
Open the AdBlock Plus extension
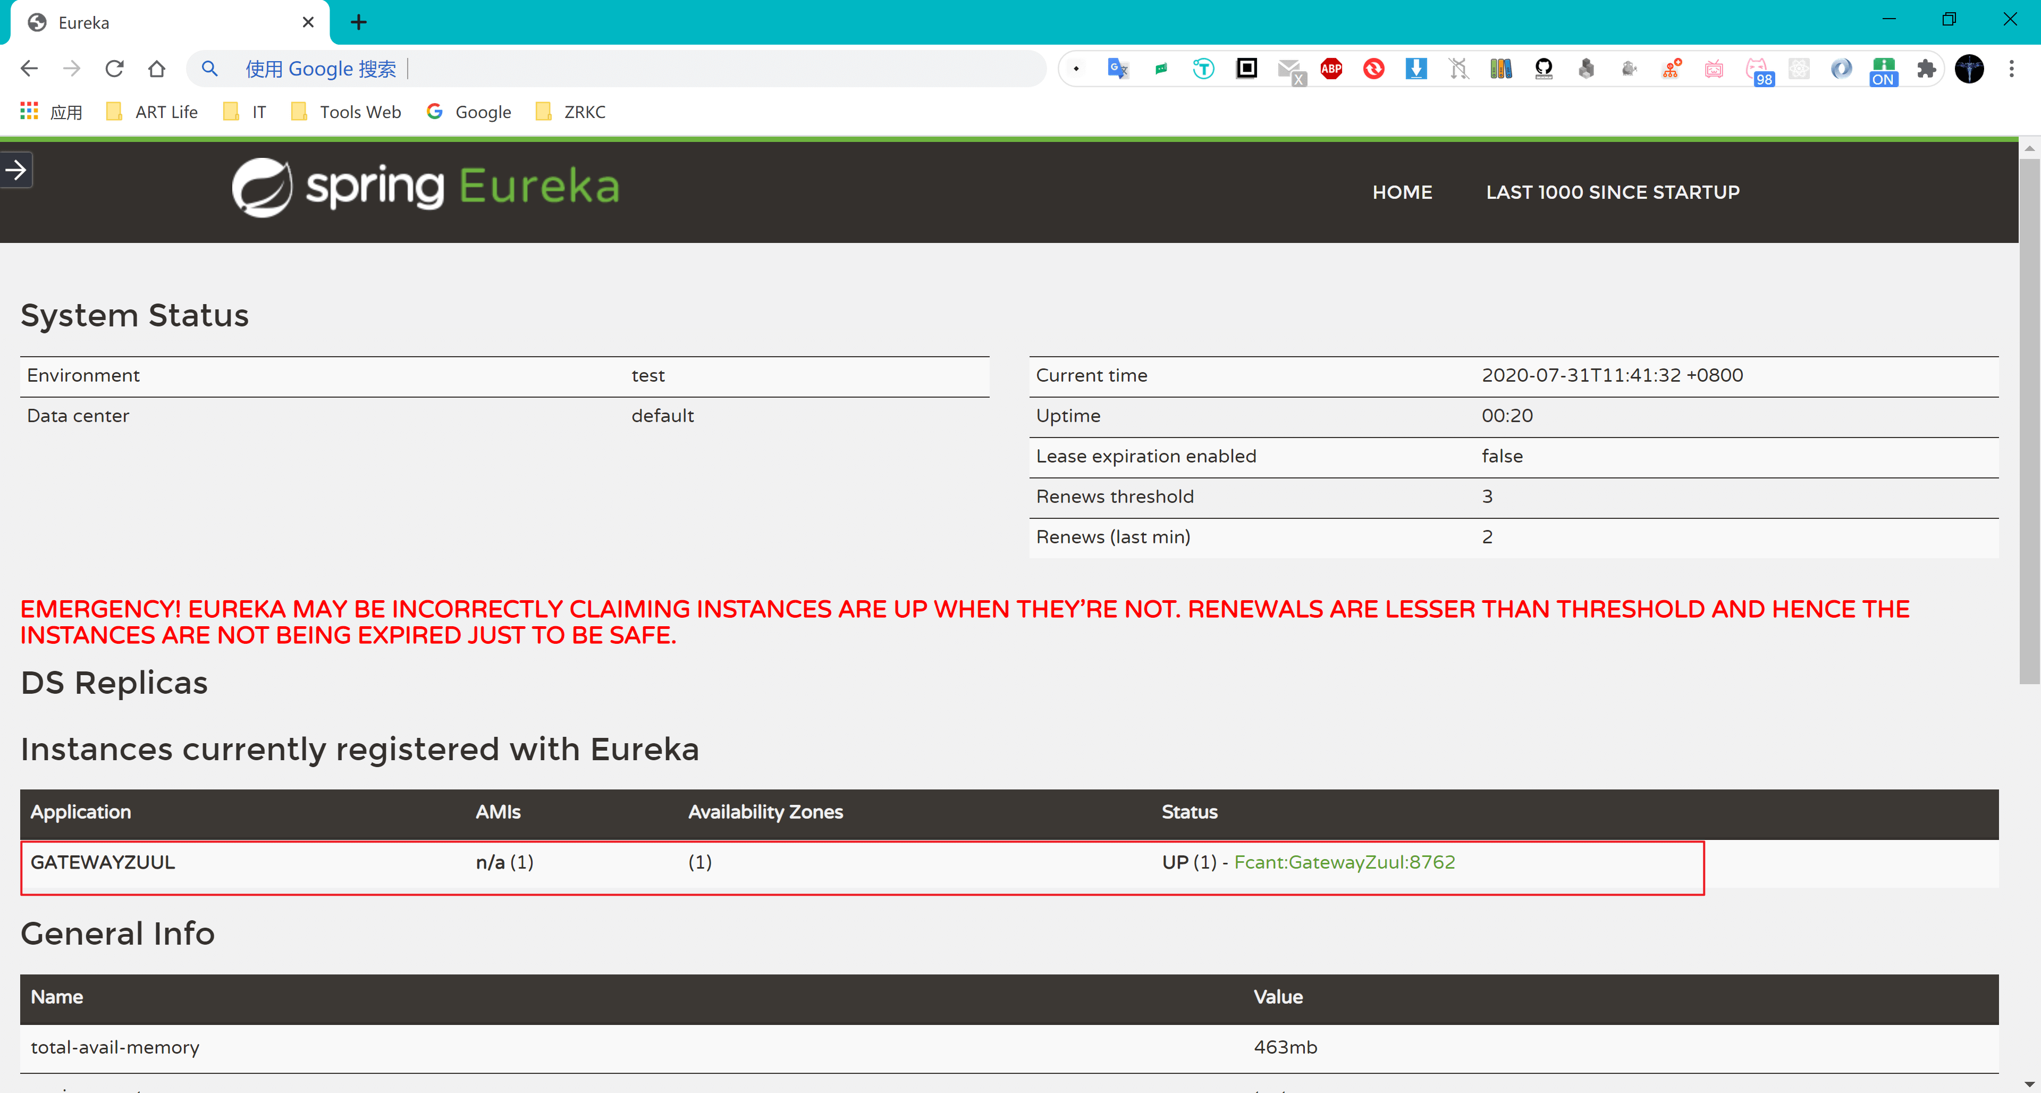(x=1331, y=69)
